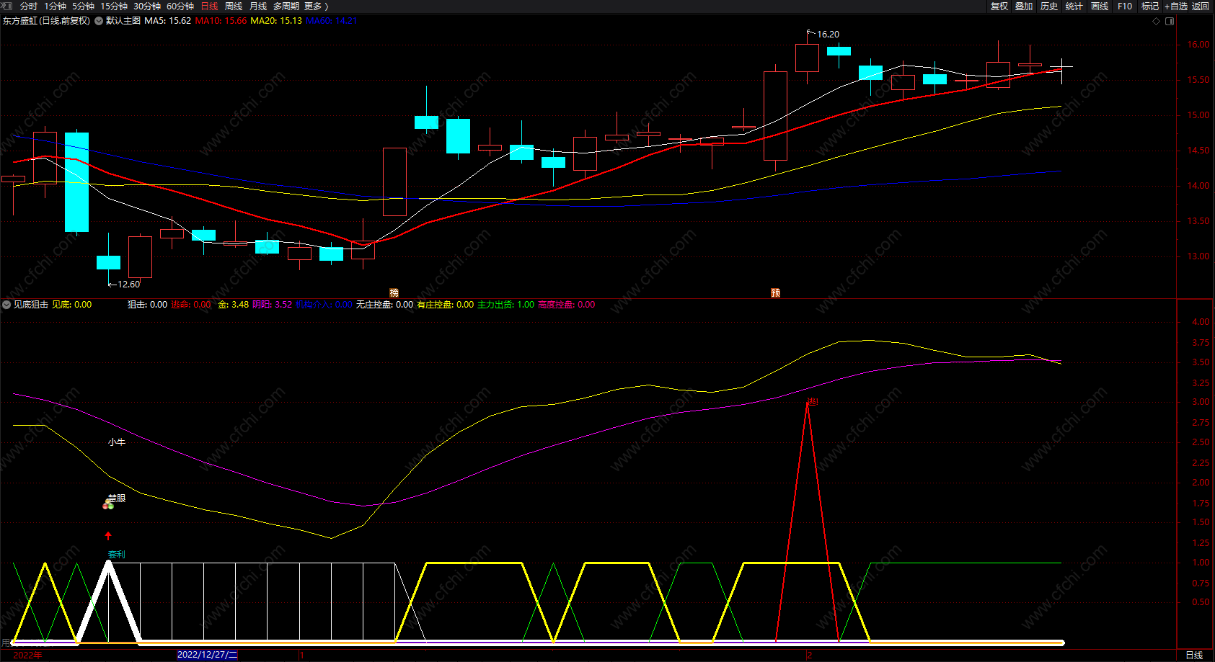Click the 见底: 0.00 indicator value
Viewport: 1215px width, 662px height.
tap(72, 305)
